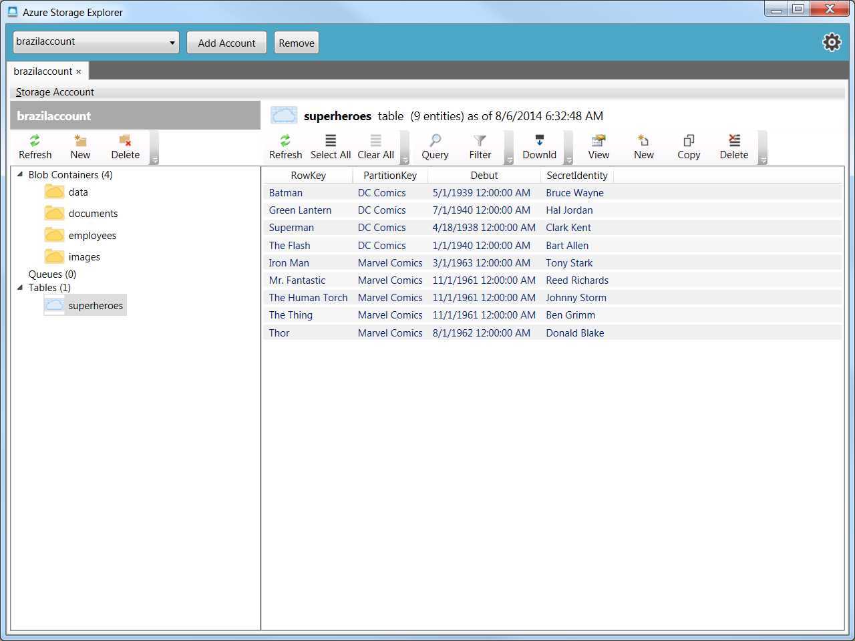The image size is (855, 641).
Task: Open the Query tool
Action: pyautogui.click(x=435, y=147)
